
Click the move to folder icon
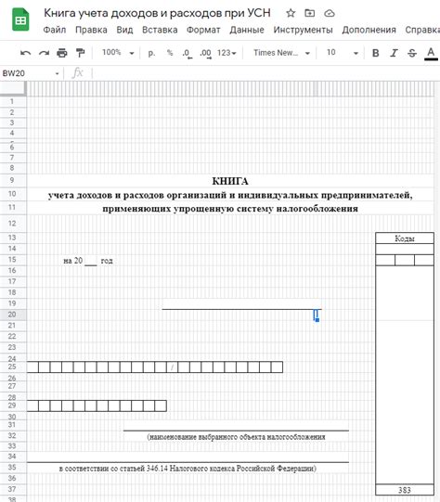pos(309,13)
